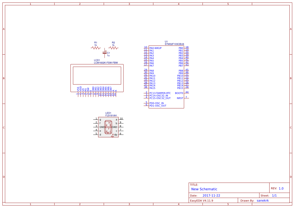Click the sanekrk drawn-by name
Viewport: 295px width, 208px height.
(x=263, y=200)
